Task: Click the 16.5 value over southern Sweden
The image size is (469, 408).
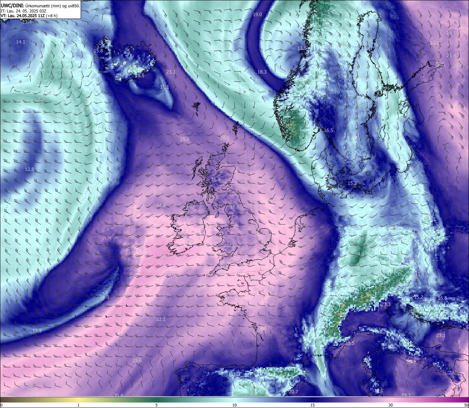Action: click(x=328, y=131)
